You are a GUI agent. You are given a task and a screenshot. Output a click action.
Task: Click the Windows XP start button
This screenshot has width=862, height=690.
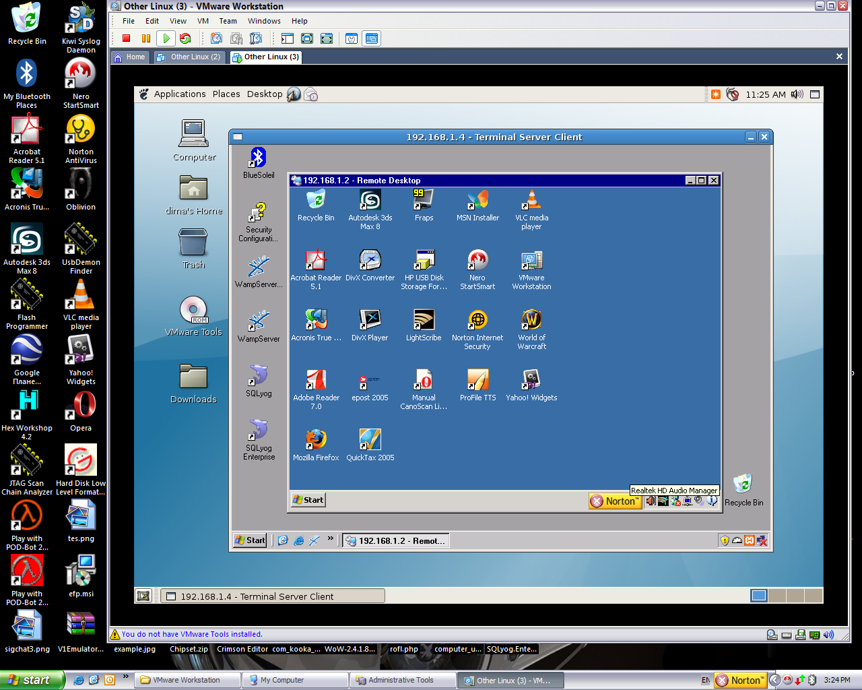[32, 680]
